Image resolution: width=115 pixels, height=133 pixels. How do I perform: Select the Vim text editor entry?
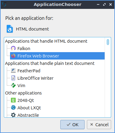tap(57, 86)
